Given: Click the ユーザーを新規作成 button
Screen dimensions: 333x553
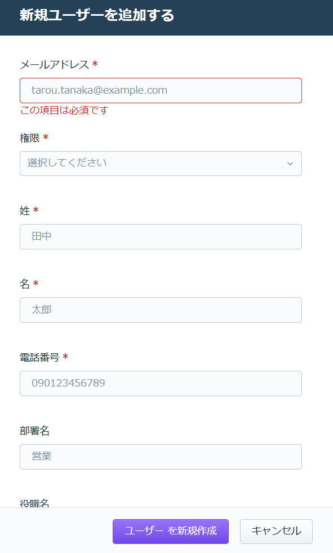Looking at the screenshot, I should tap(171, 532).
